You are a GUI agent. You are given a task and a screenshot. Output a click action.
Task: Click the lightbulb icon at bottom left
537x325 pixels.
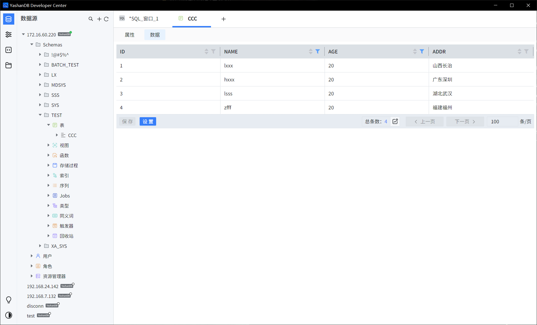coord(8,300)
